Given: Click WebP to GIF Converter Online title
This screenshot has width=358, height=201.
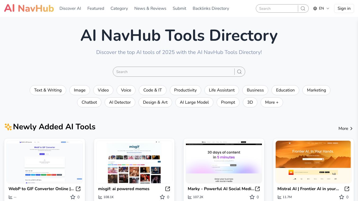Looking at the screenshot, I should click(x=41, y=189).
